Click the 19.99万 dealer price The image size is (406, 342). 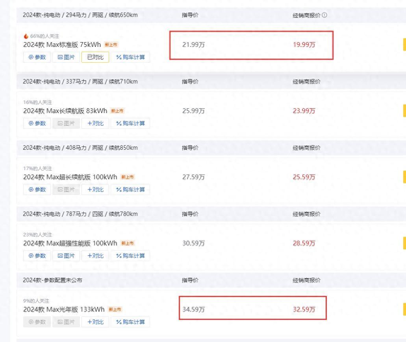304,45
